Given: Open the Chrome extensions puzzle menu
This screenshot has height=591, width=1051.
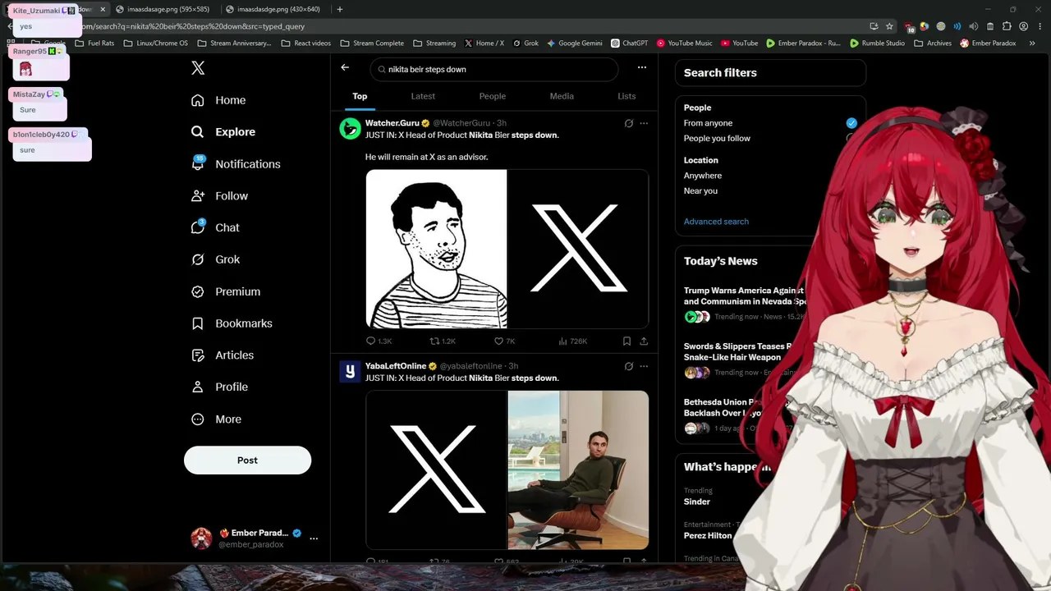Looking at the screenshot, I should coord(1007,26).
